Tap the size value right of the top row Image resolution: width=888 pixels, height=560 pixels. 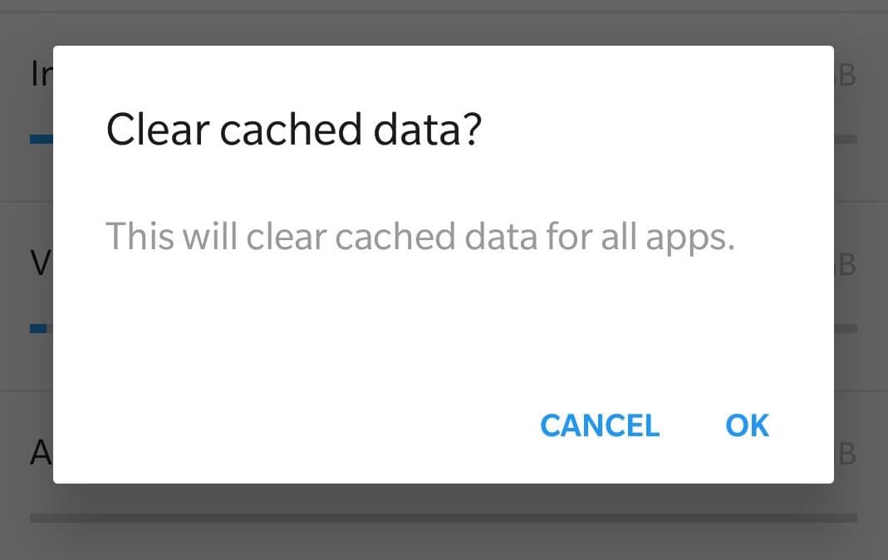click(x=846, y=76)
